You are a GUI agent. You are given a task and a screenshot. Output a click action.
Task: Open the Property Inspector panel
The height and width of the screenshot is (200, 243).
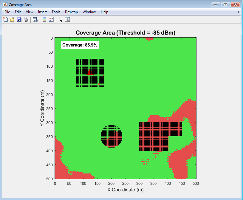tap(67, 20)
